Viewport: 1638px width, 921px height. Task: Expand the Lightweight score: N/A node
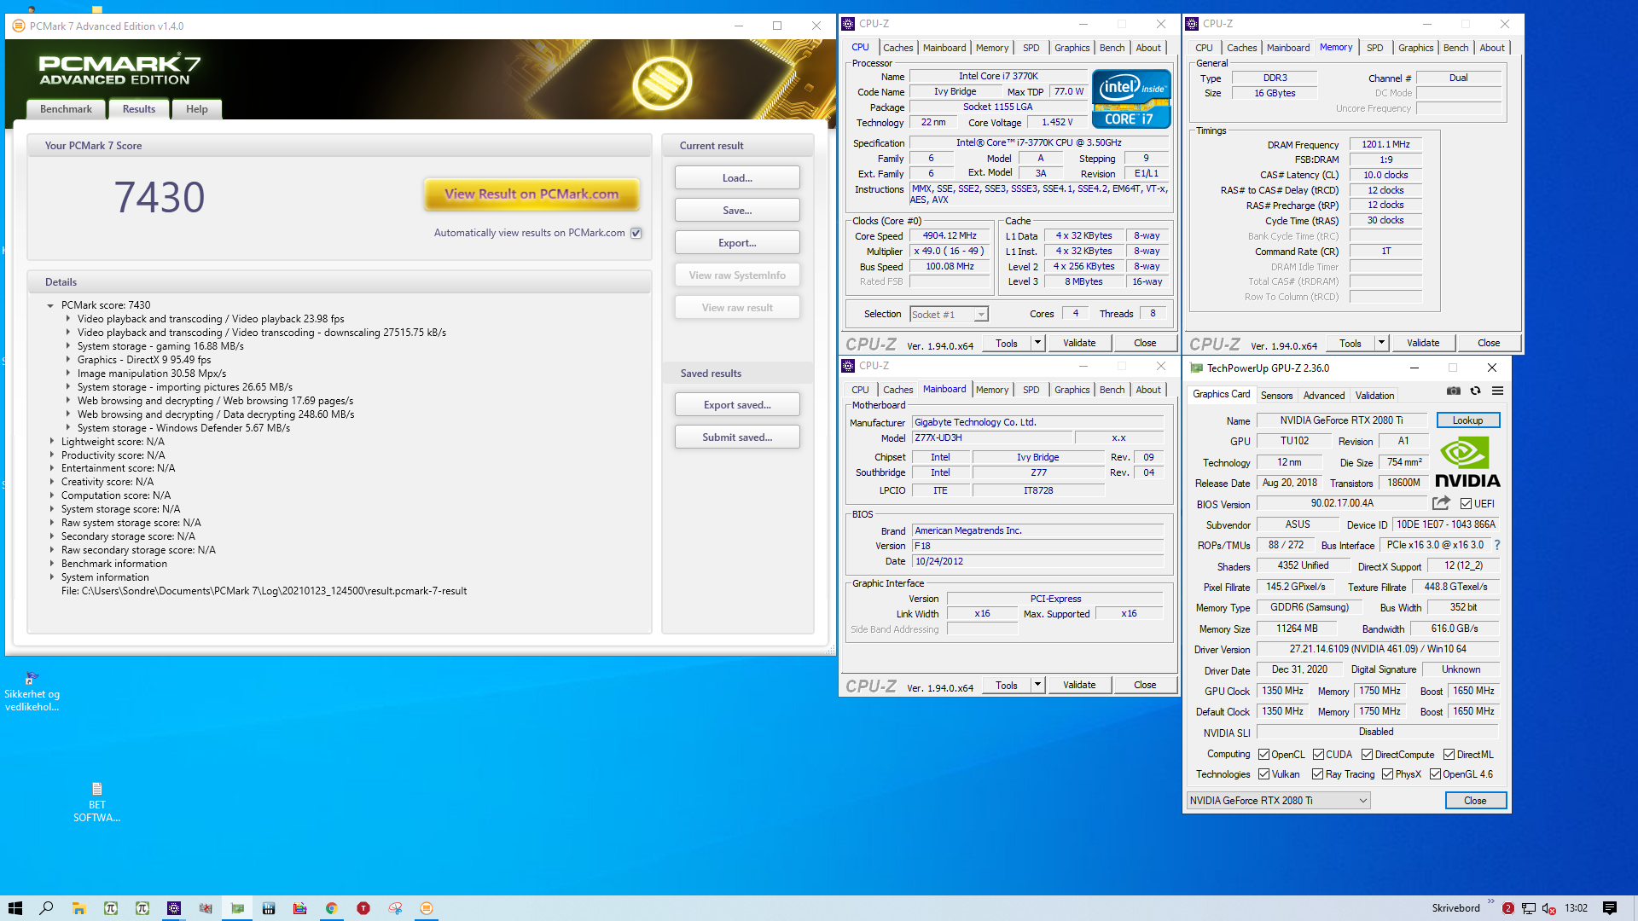click(52, 442)
